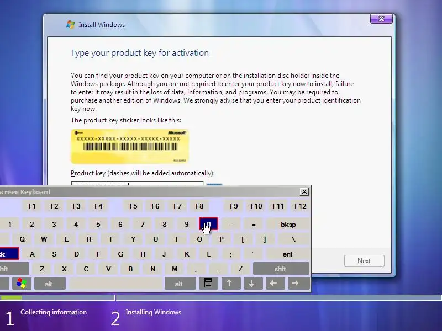The image size is (442, 331).
Task: Click the equals (=) key
Action: coord(254,225)
